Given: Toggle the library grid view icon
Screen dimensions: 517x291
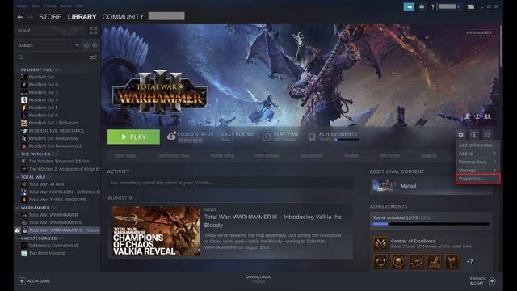Looking at the screenshot, I should tap(94, 31).
